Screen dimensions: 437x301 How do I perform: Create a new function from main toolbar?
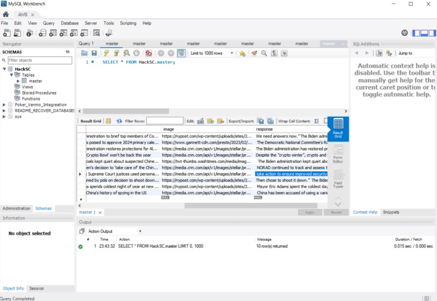(x=84, y=33)
